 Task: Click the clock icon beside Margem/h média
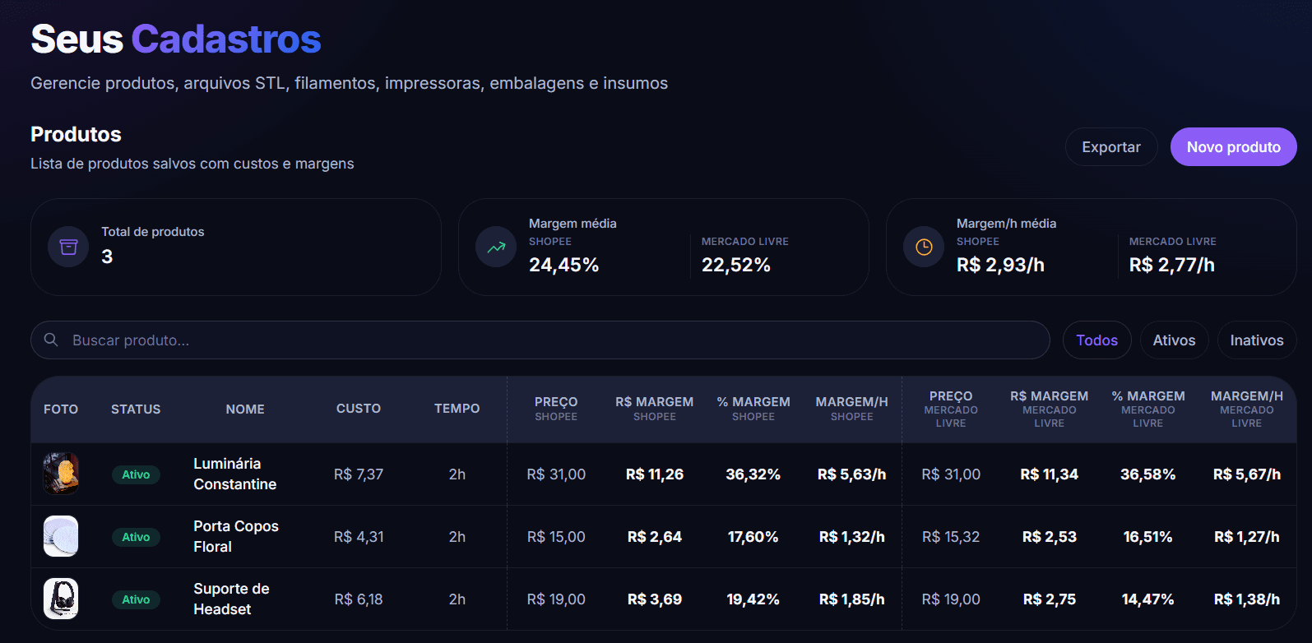924,247
